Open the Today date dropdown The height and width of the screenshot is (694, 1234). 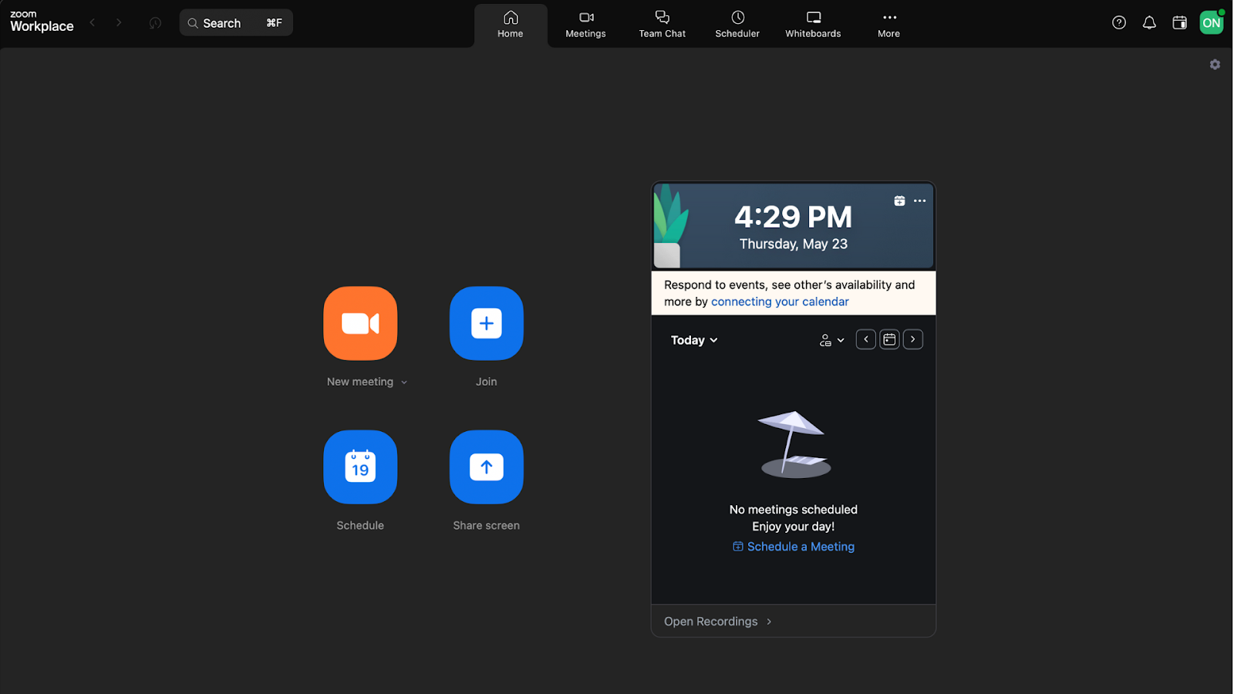click(x=693, y=339)
